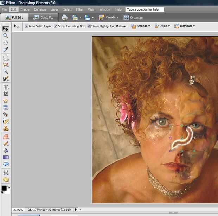Select the Red Eye Removal tool
This screenshot has height=216, width=218.
pyautogui.click(x=6, y=114)
